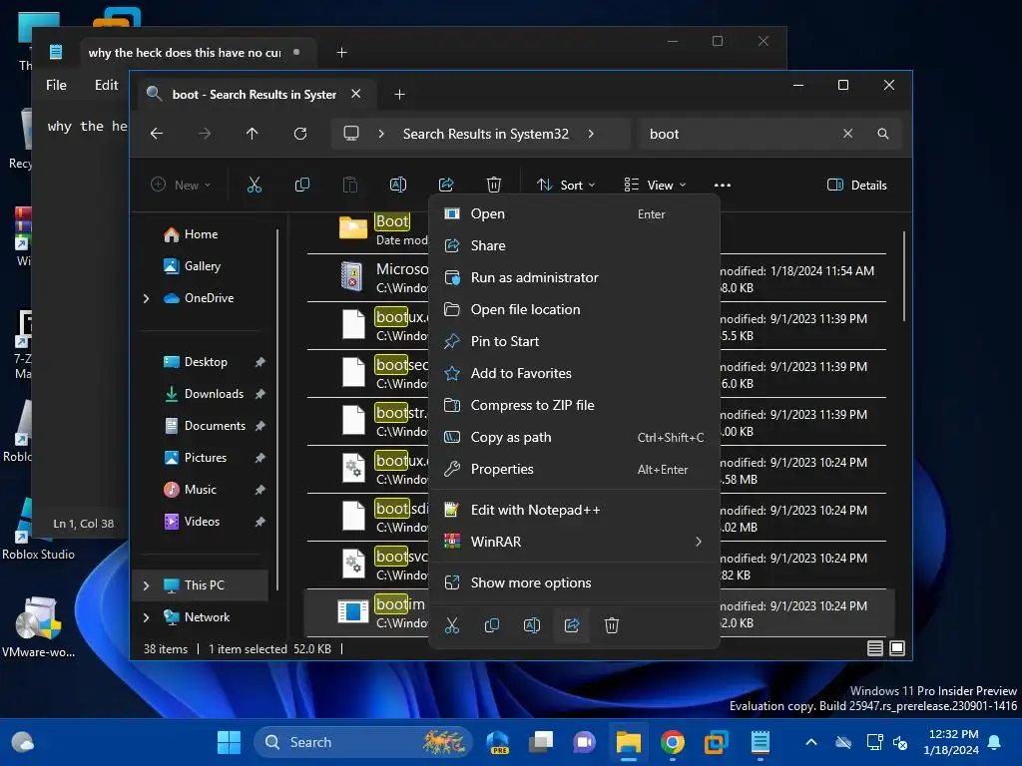
Task: Expand Network tree node
Action: (146, 617)
